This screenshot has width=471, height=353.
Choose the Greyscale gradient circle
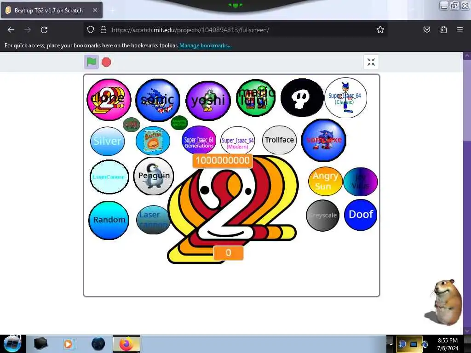322,216
